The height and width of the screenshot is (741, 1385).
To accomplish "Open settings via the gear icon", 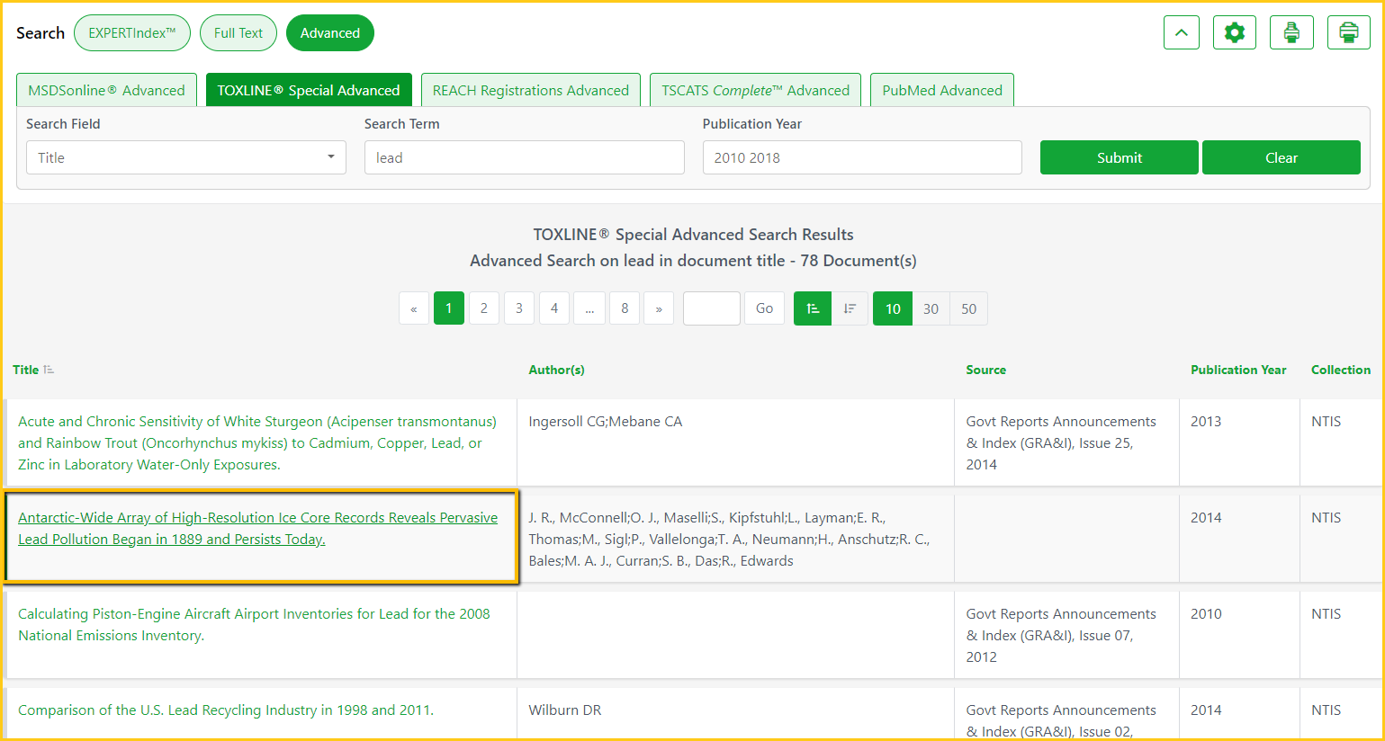I will click(1234, 33).
